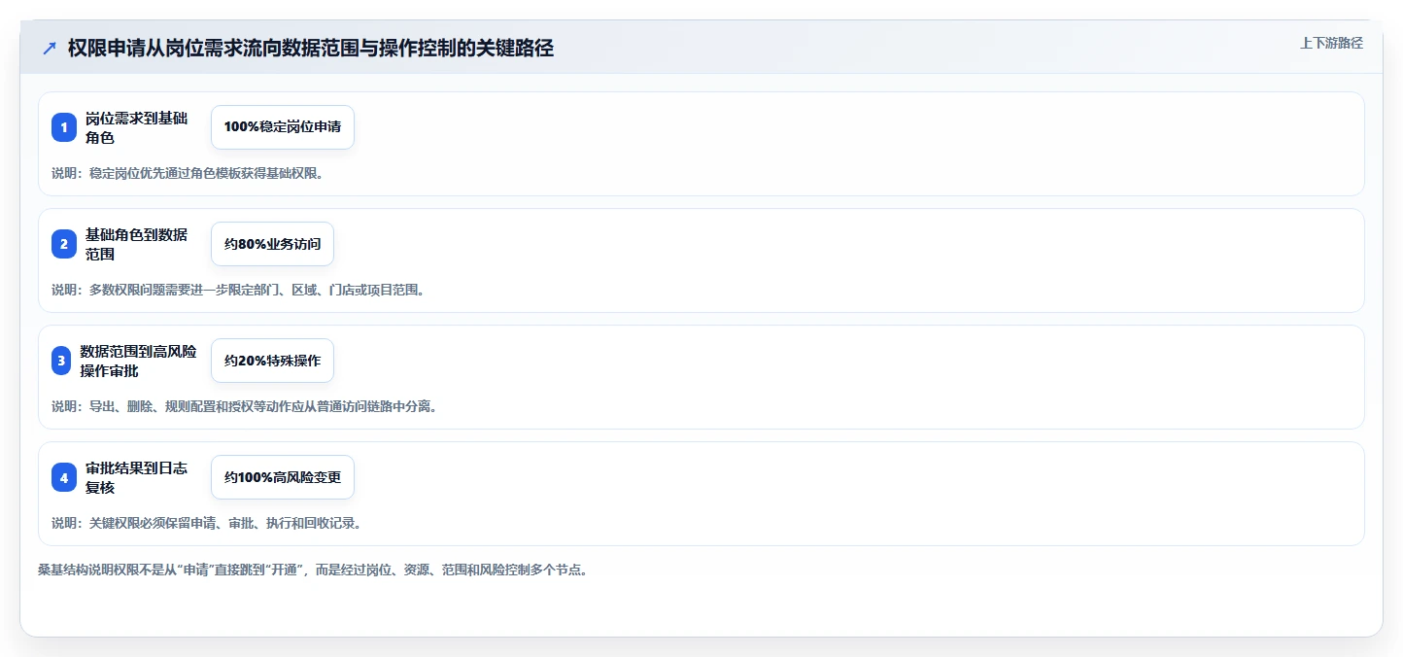Viewport: 1403px width, 657px height.
Task: Click description 关键权限必须保留申请、审批
Action: tap(207, 523)
